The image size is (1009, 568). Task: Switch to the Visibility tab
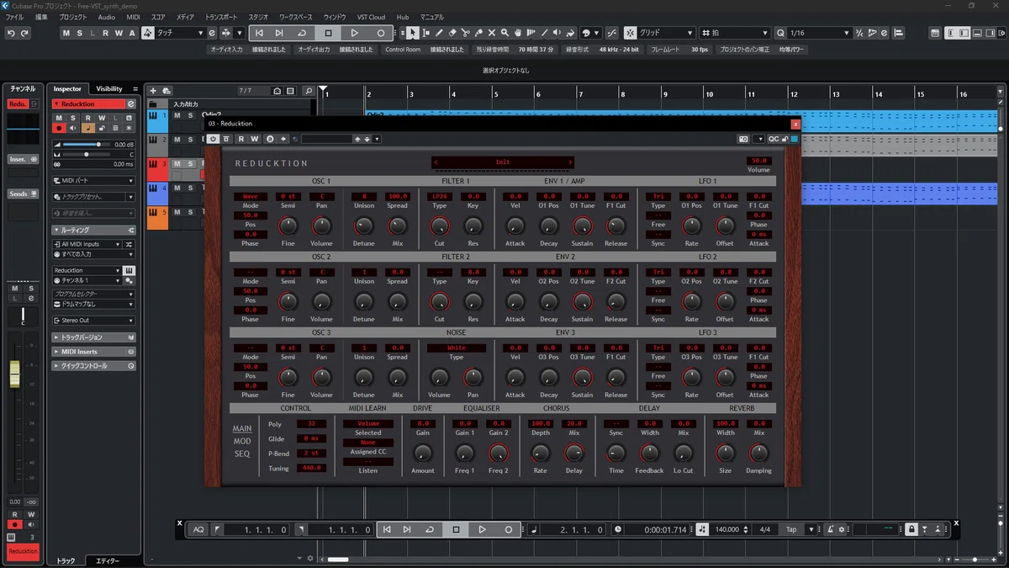tap(109, 88)
